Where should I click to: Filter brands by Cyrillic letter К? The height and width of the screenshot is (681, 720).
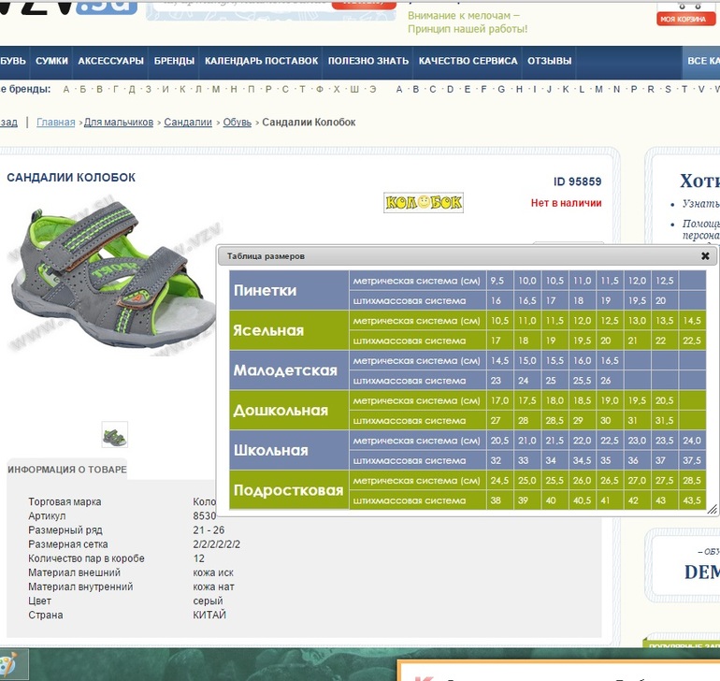pyautogui.click(x=182, y=90)
